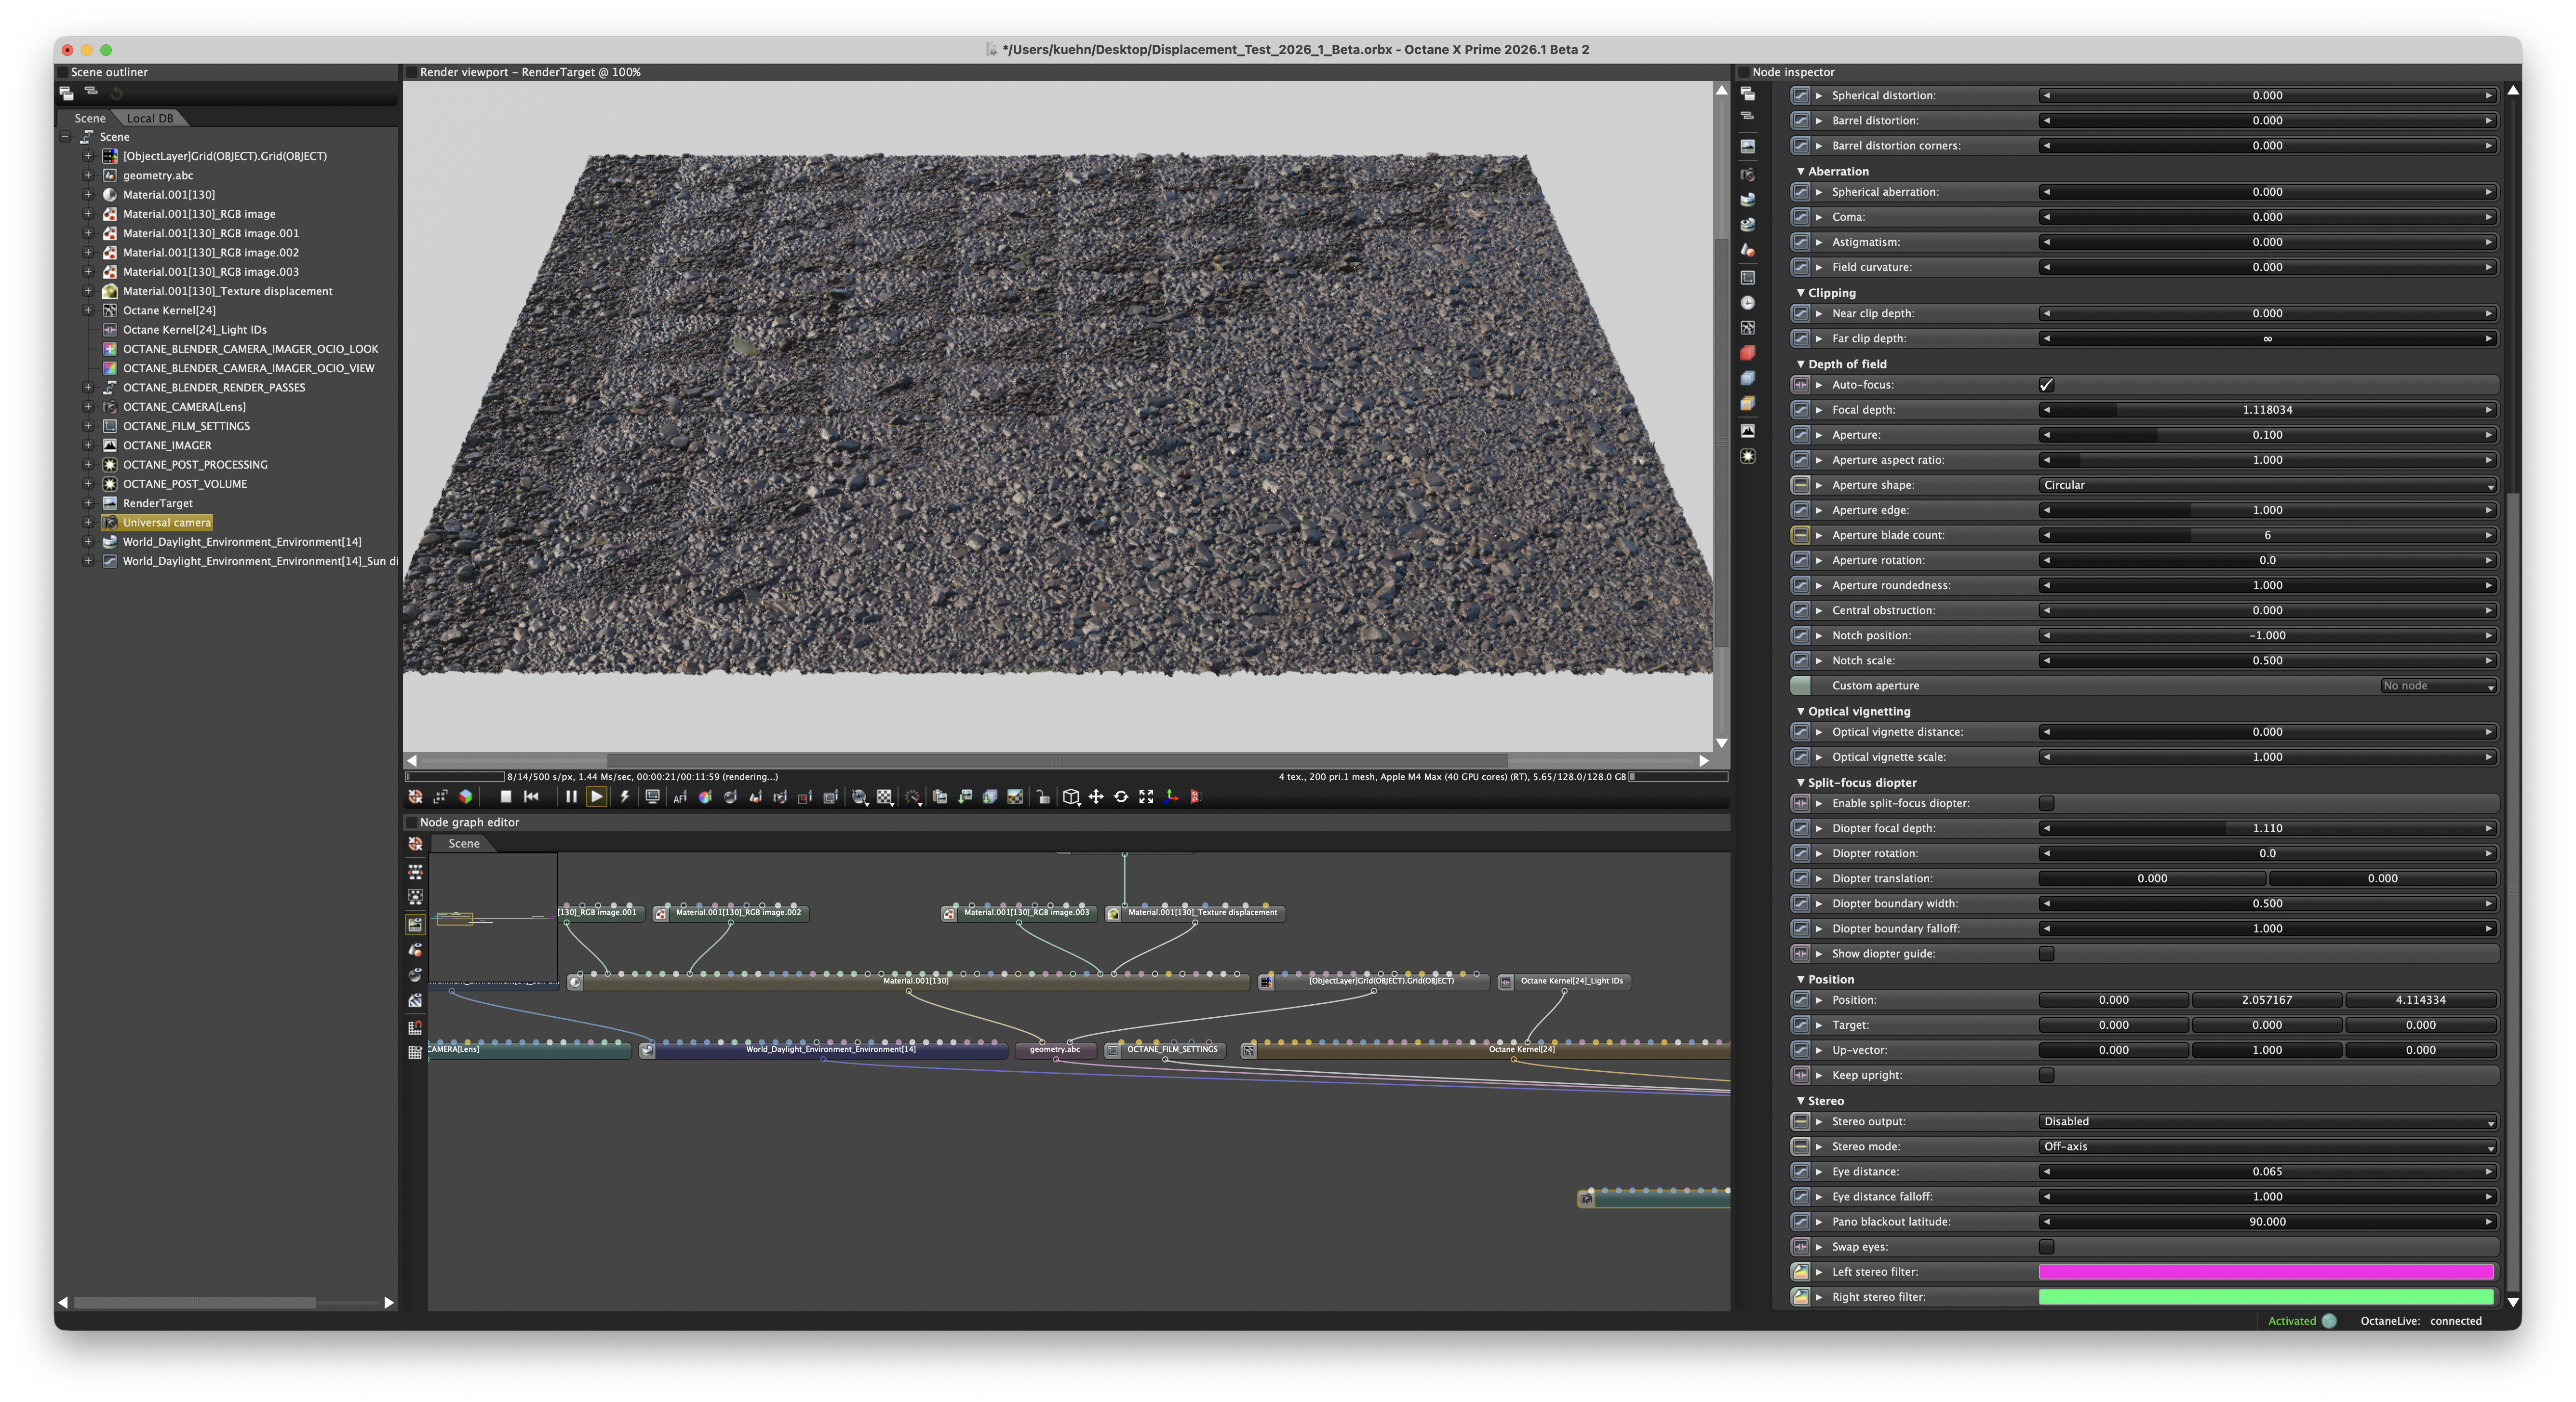Open the Stereo mode dropdown
The image size is (2576, 1402).
point(2266,1147)
